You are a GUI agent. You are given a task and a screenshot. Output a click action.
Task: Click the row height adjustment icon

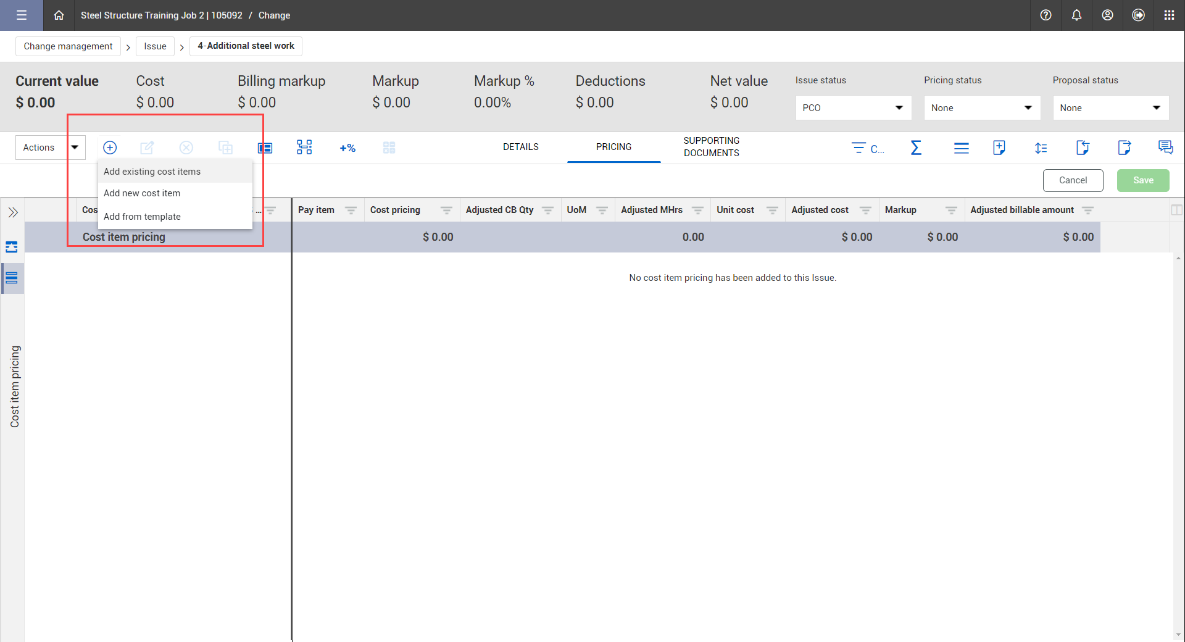1041,148
